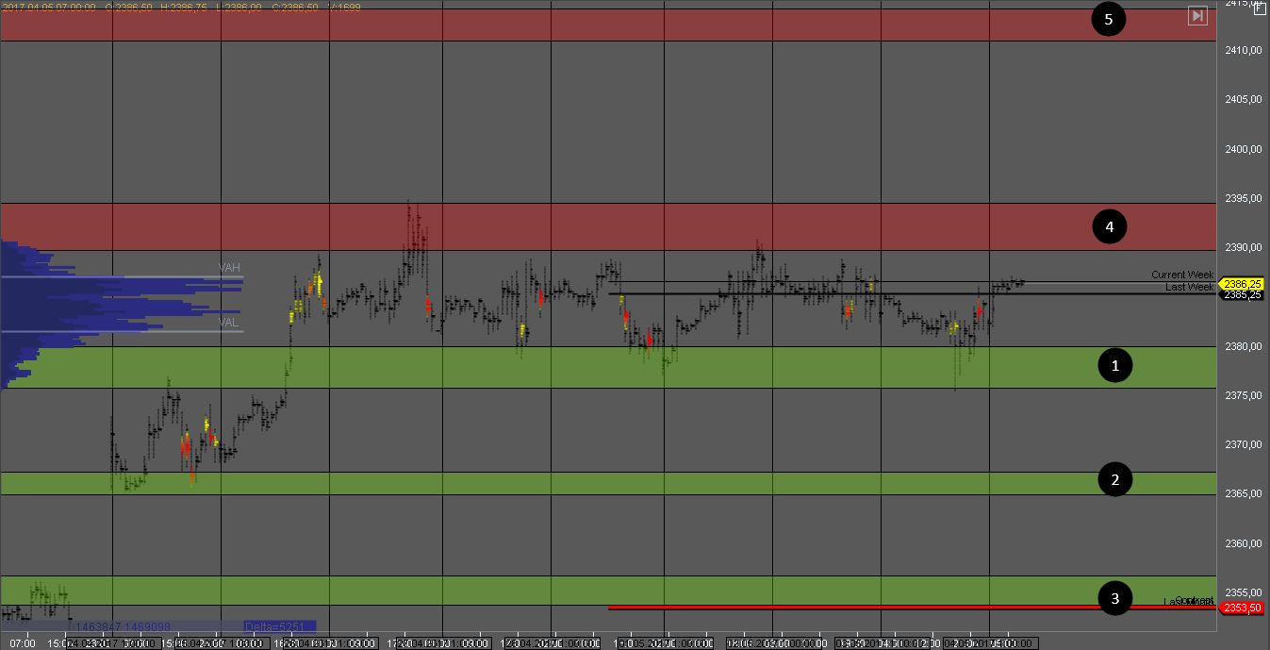Screen dimensions: 1270x650
Task: Select the yellow 2386,25 current price tag
Action: pos(1242,283)
